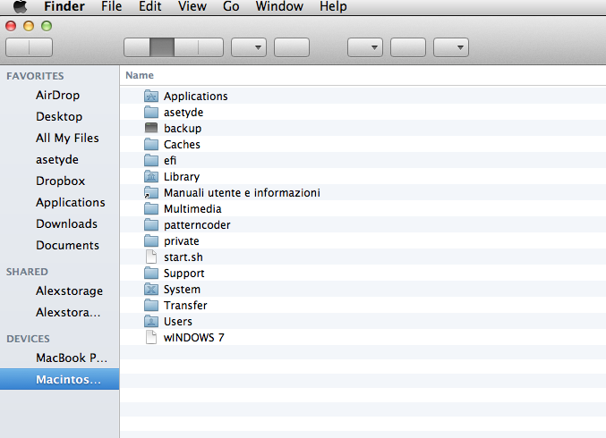
Task: Click the wINDOWS 7 document icon
Action: pyautogui.click(x=151, y=337)
